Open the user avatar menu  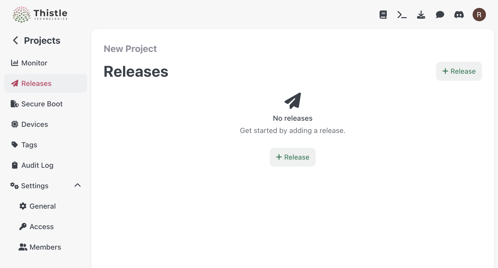point(479,15)
